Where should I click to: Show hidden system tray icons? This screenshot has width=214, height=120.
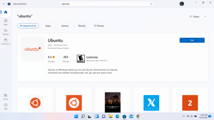coord(184,116)
